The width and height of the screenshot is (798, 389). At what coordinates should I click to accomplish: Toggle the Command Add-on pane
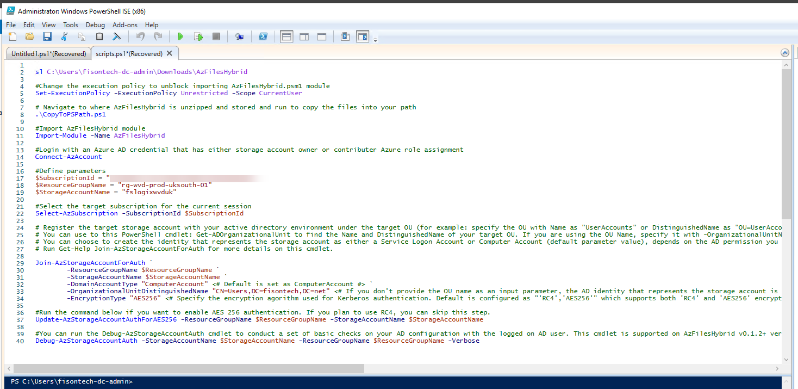(363, 36)
